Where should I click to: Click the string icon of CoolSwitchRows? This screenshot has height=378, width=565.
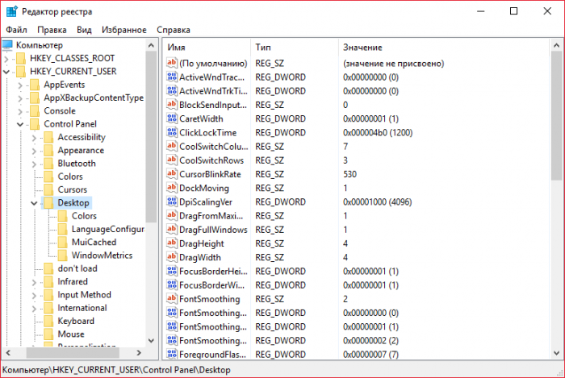tap(171, 160)
